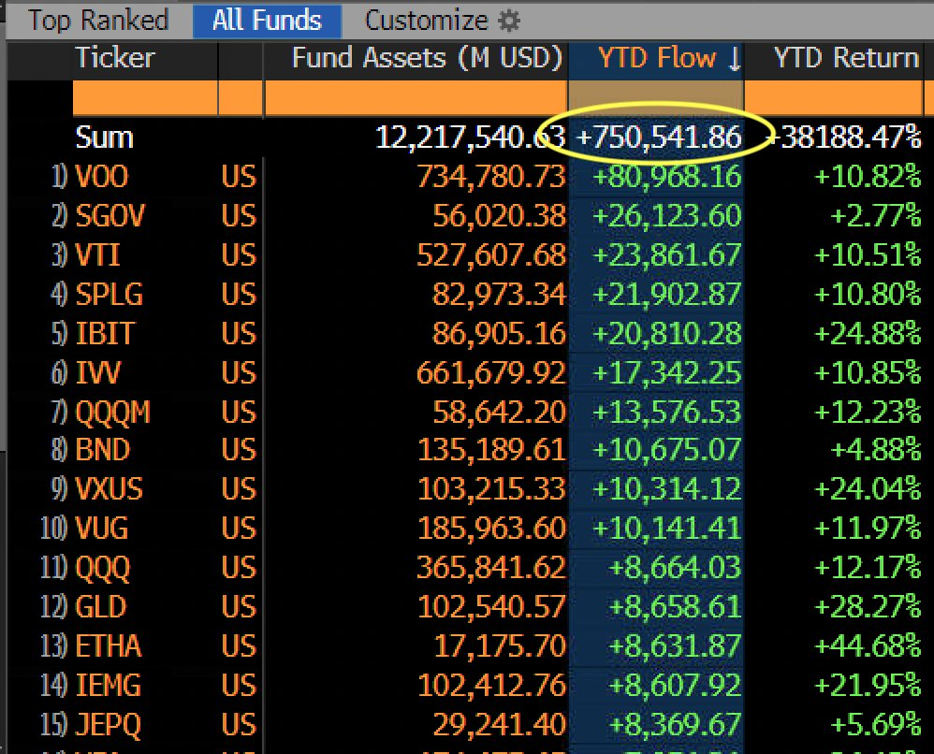This screenshot has height=754, width=934.
Task: Click the Customize gear icon
Action: (x=509, y=21)
